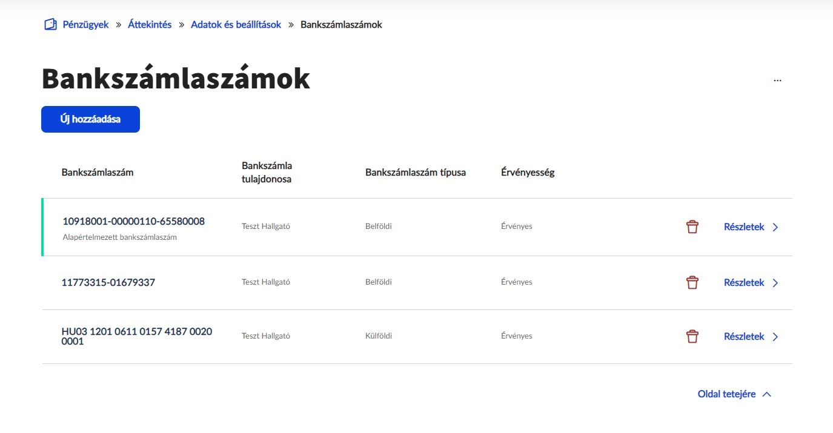Open Adatok és beállítások breadcrumb link
833x433 pixels.
[236, 25]
